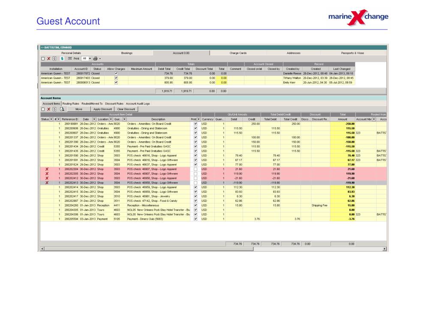This screenshot has height=329, width=439.
Task: Click the Clear Discount button
Action: click(x=126, y=109)
